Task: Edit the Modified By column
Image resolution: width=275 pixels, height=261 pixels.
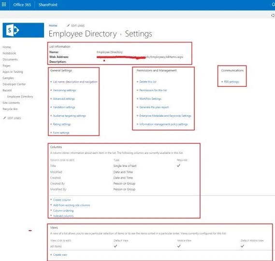Action: pyautogui.click(x=58, y=190)
